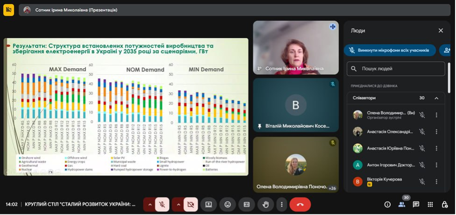Image resolution: width=456 pixels, height=215 pixels.
Task: Open options menu for Антон Ігорович
Action: click(436, 165)
